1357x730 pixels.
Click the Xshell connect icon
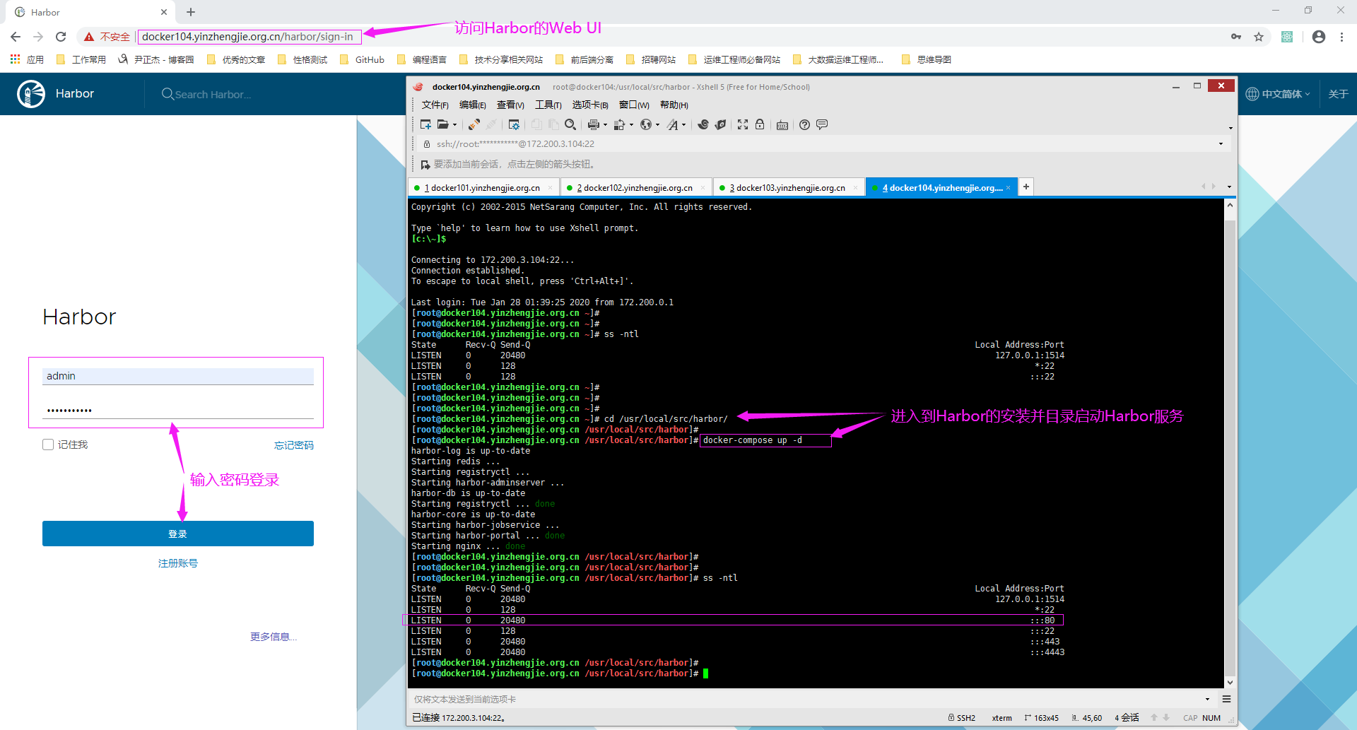pyautogui.click(x=474, y=124)
